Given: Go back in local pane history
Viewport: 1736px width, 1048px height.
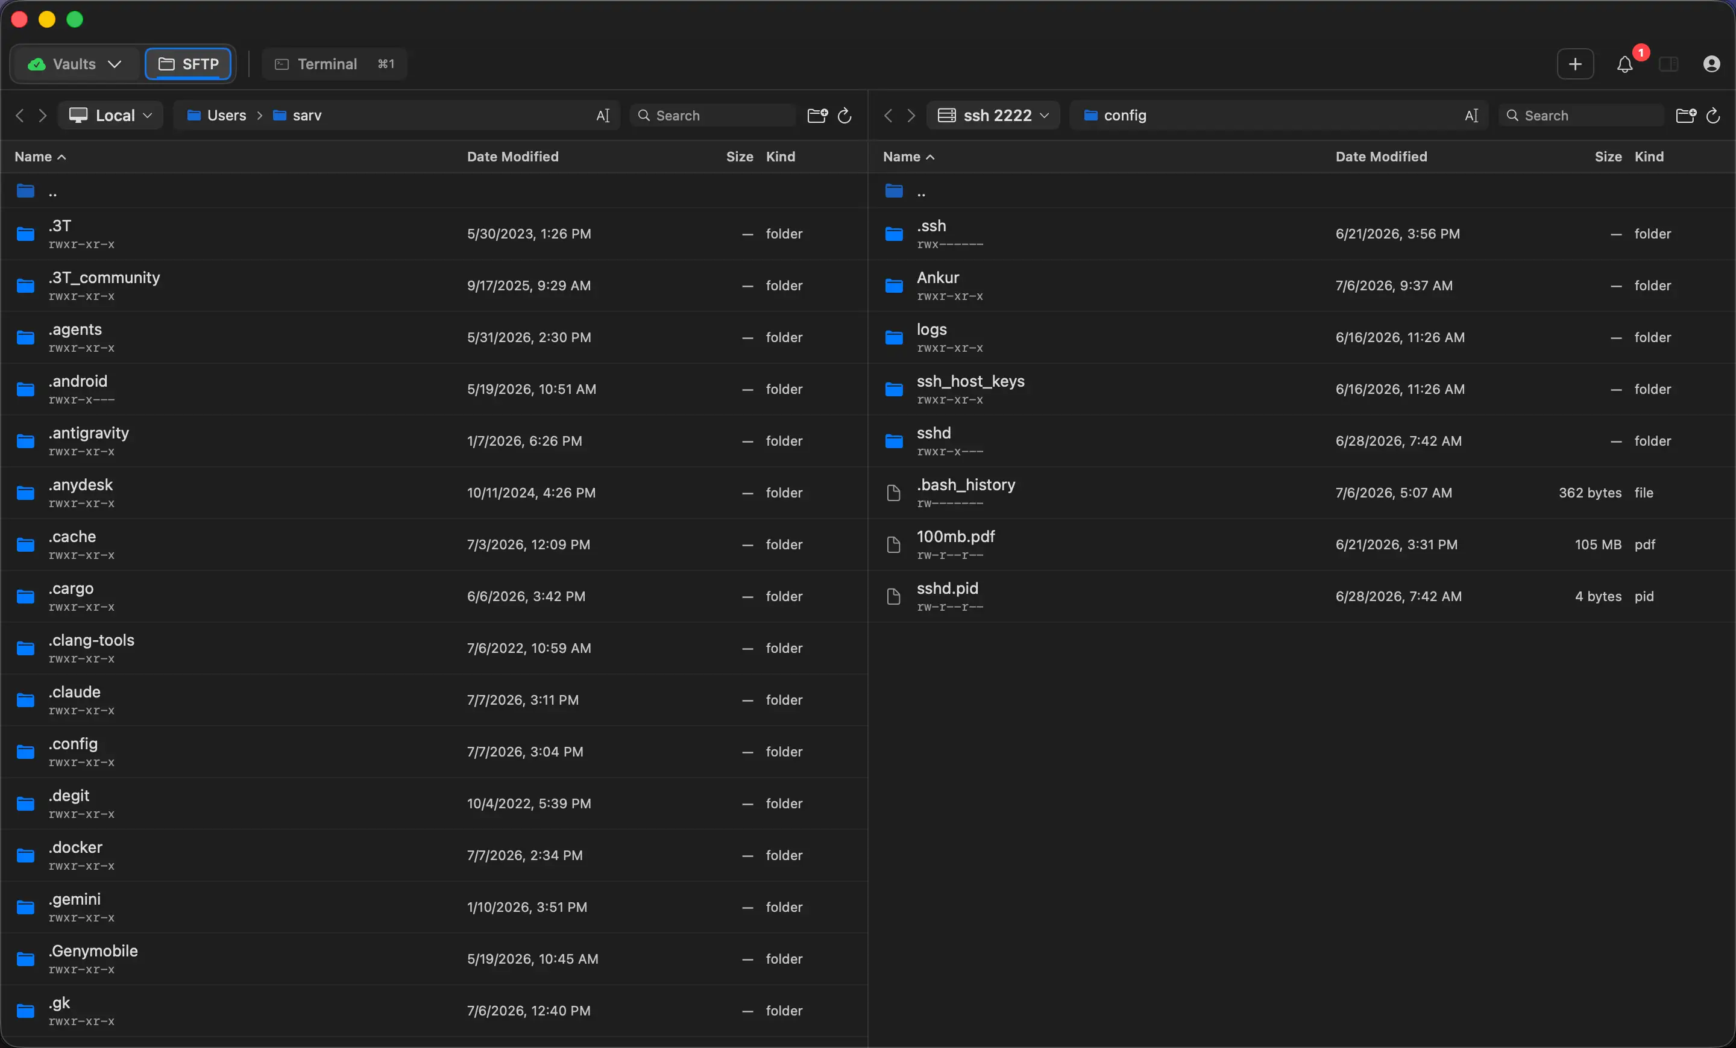Looking at the screenshot, I should (x=20, y=116).
